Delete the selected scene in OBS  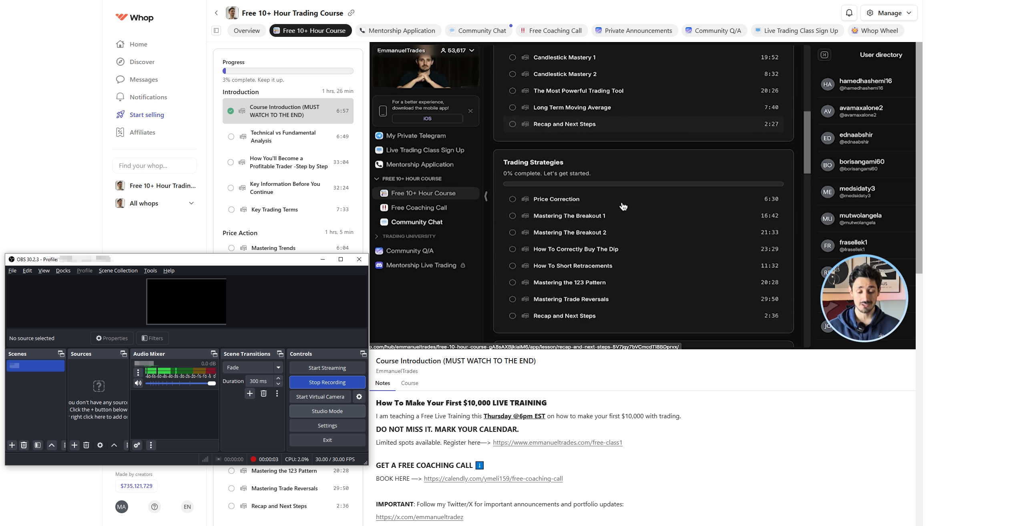[24, 445]
